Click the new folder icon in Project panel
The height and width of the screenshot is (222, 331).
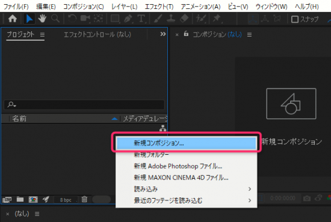(x=20, y=199)
